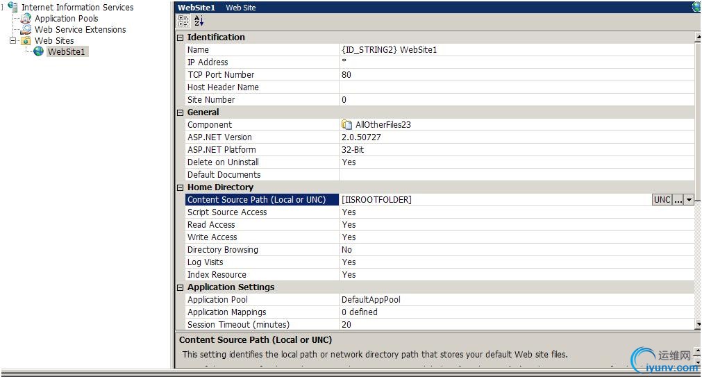Collapse the Identification section
Viewport: 702px width, 379px height.
tap(180, 37)
